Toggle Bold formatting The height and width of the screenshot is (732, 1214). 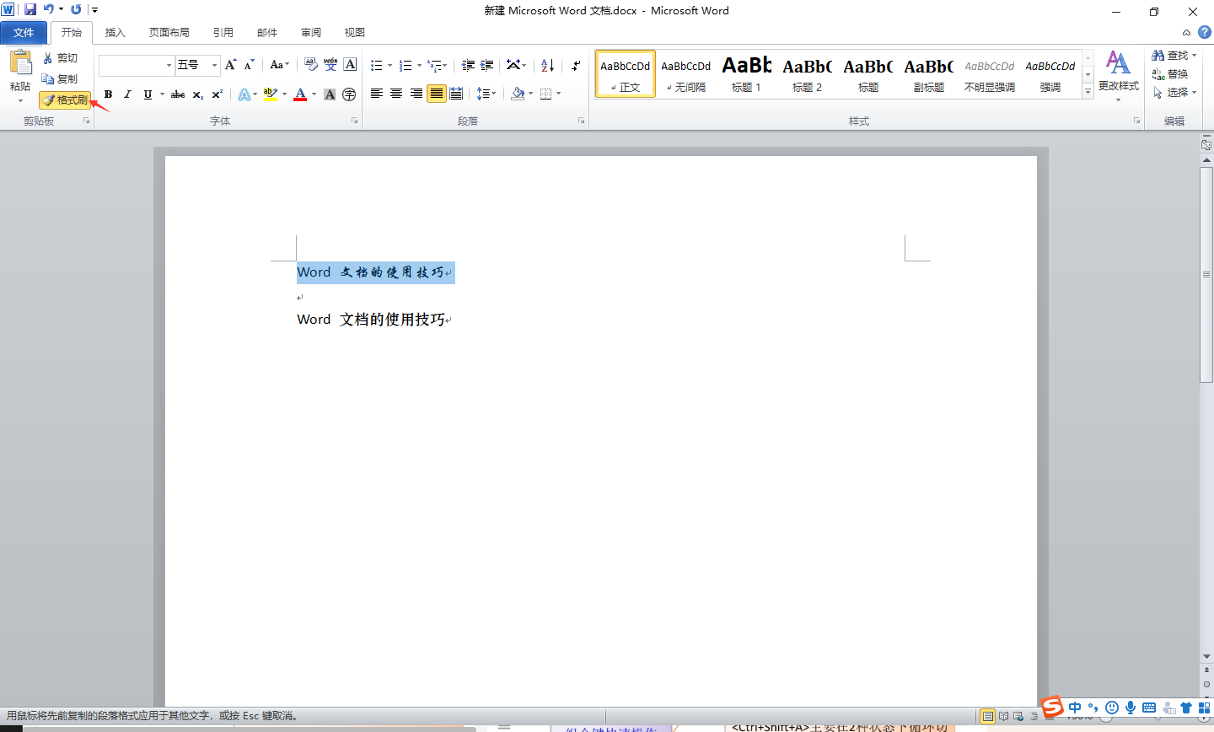pos(108,94)
